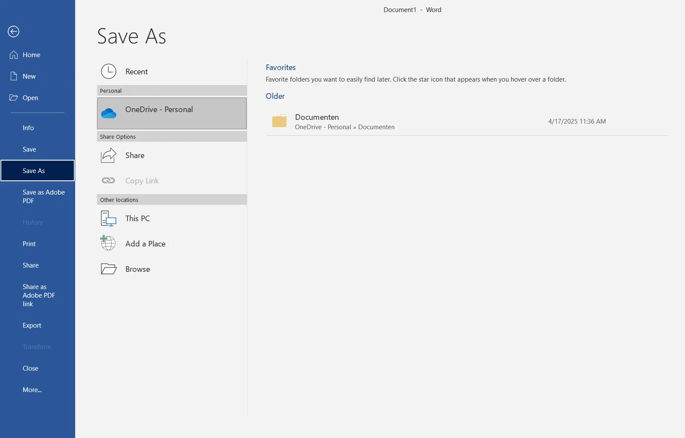Click the Browse label
The image size is (685, 438).
pyautogui.click(x=137, y=269)
